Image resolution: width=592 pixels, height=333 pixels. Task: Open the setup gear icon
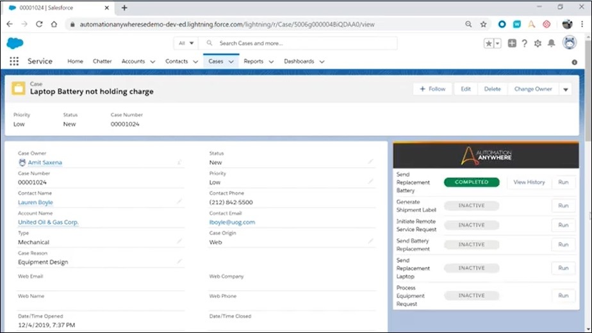(538, 44)
